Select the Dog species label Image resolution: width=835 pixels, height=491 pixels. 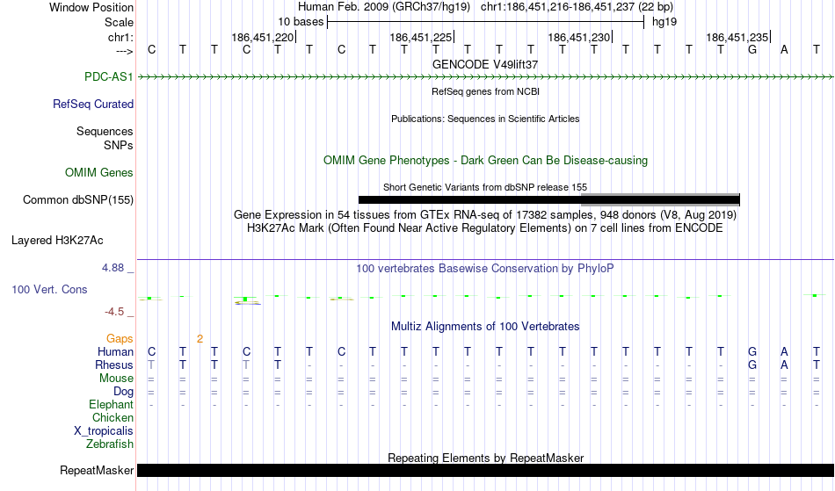pos(124,392)
